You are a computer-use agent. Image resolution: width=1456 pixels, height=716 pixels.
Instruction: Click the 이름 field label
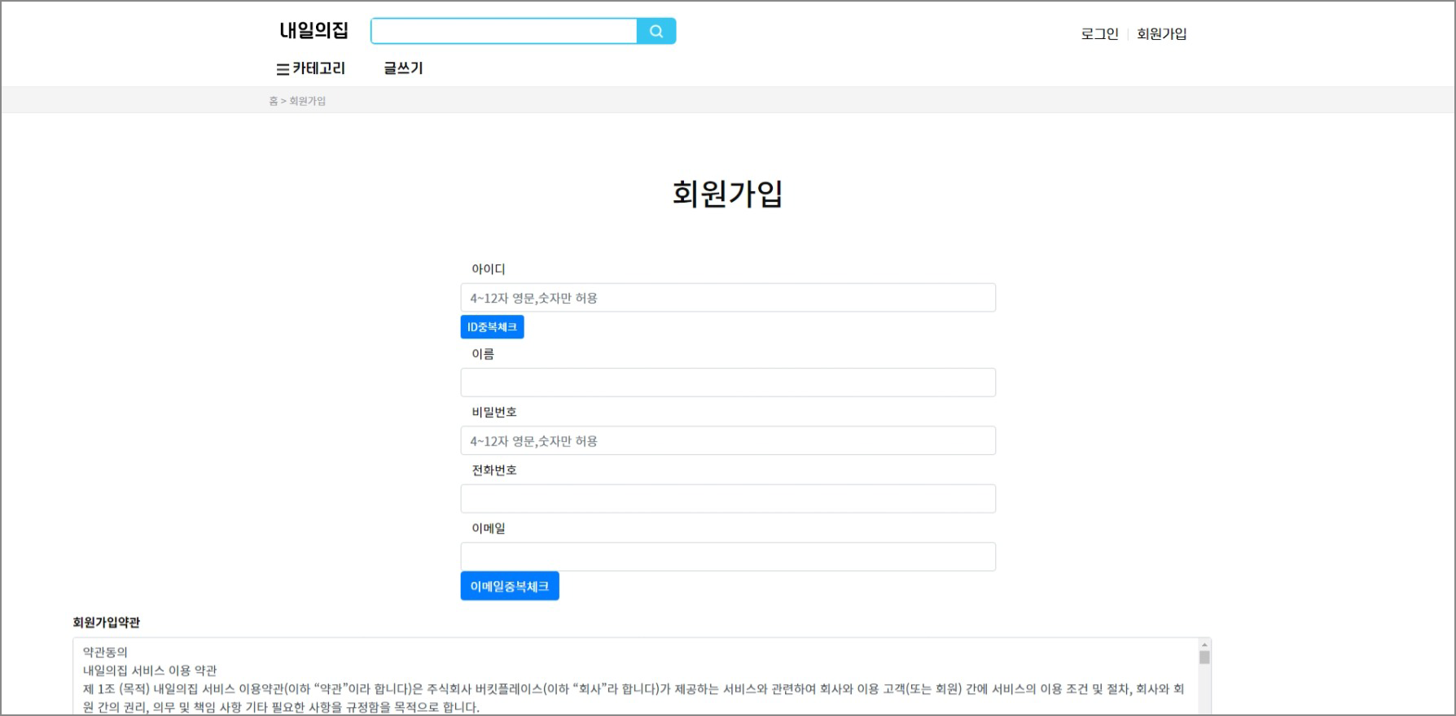point(483,354)
